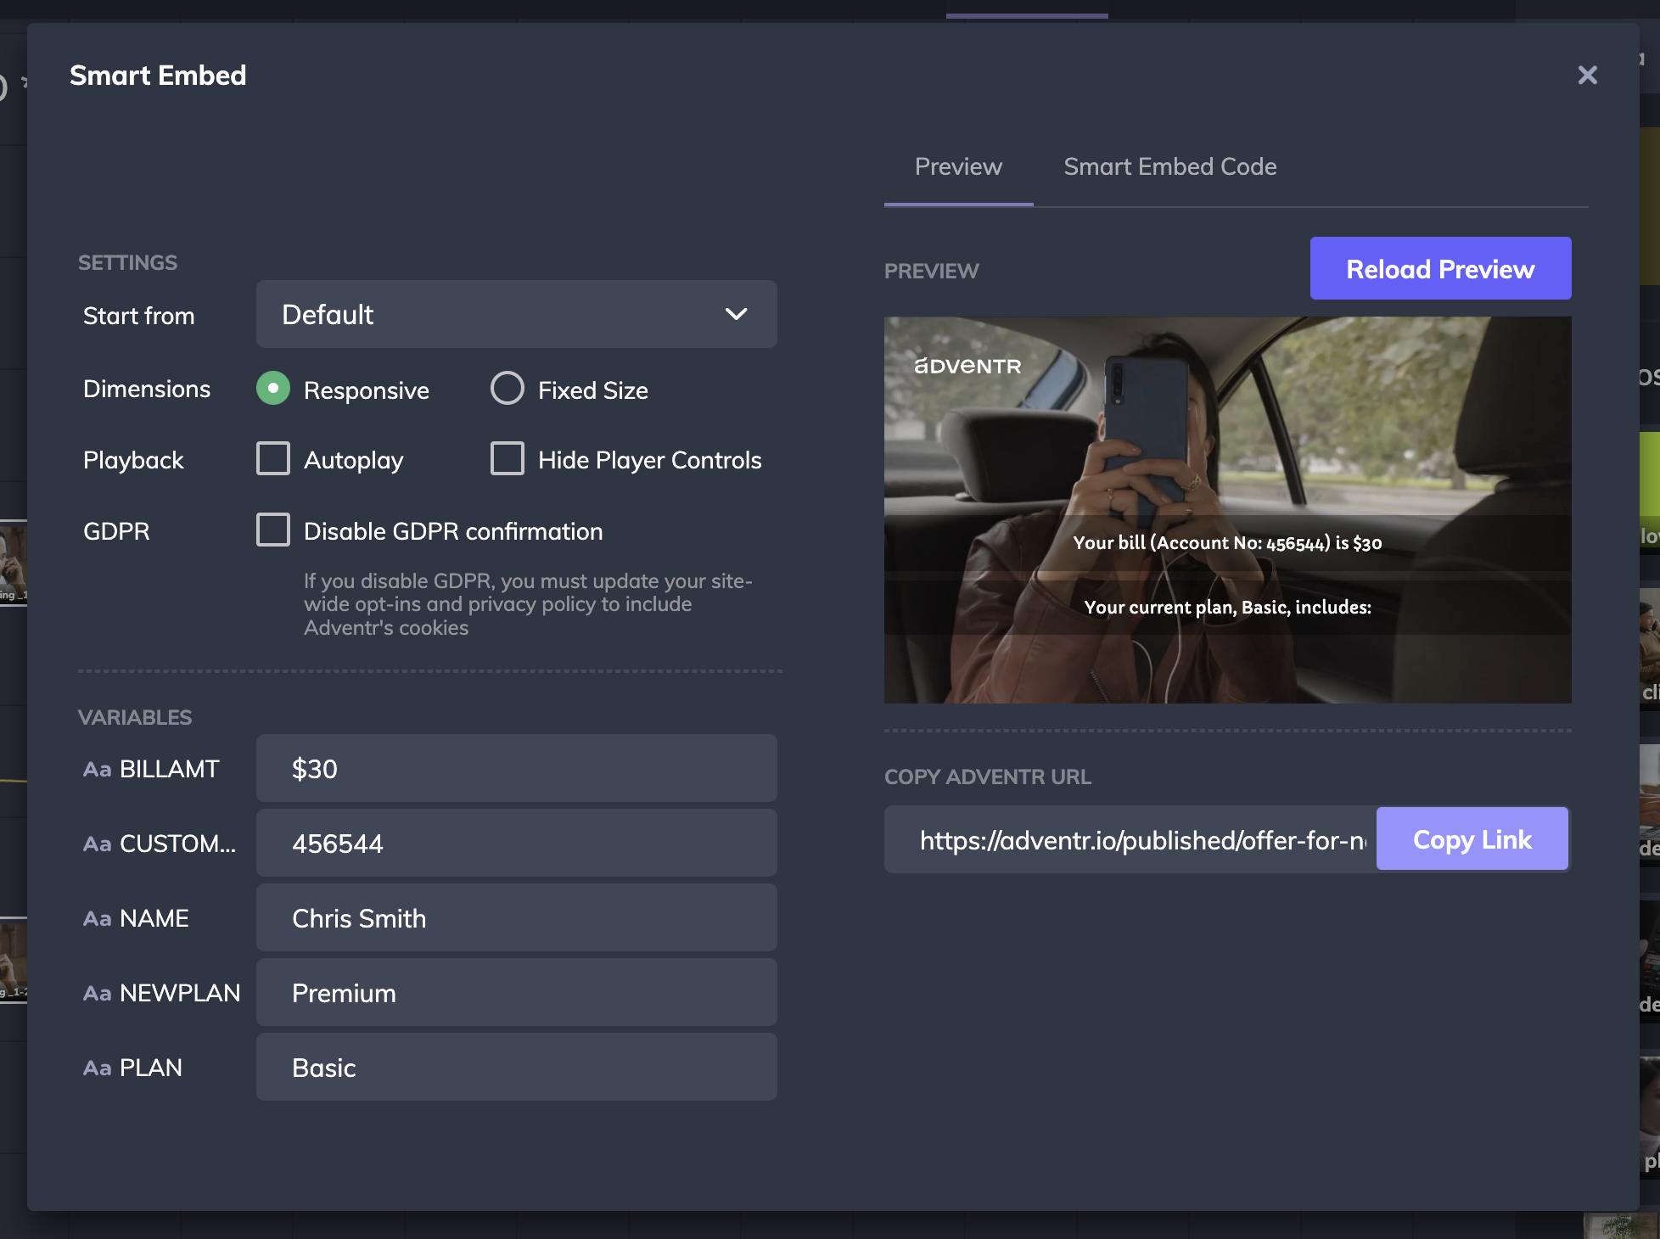This screenshot has width=1660, height=1239.
Task: Switch to Smart Embed Code tab
Action: (x=1169, y=167)
